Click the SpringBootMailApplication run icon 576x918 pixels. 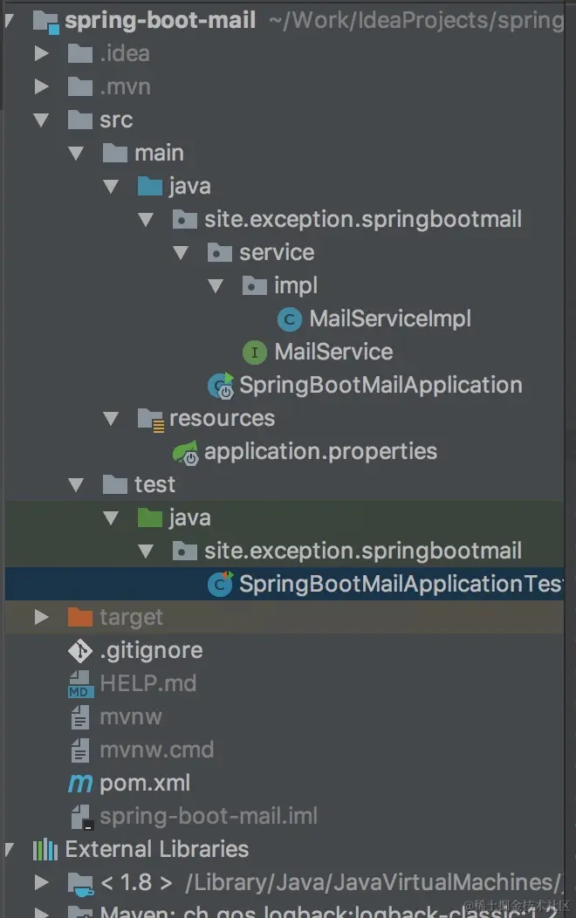coord(221,386)
